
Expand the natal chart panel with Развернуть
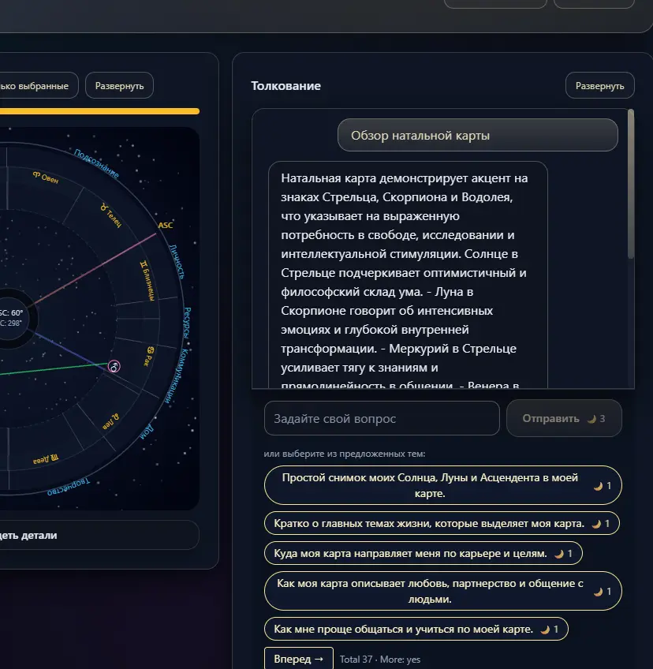pyautogui.click(x=119, y=86)
